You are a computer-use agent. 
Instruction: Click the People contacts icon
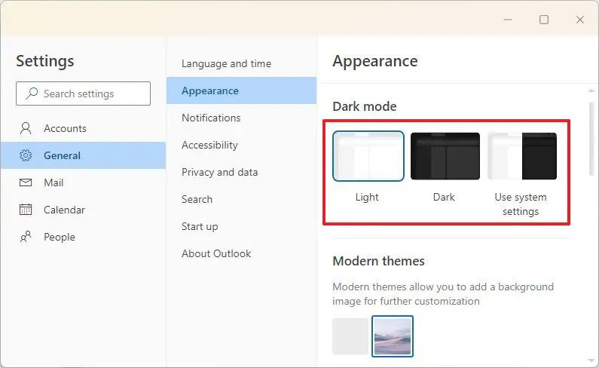point(26,237)
